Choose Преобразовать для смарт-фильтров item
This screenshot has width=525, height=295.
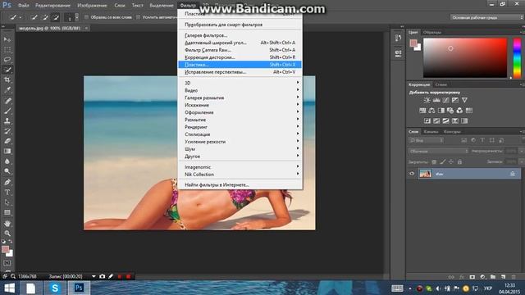[240, 25]
